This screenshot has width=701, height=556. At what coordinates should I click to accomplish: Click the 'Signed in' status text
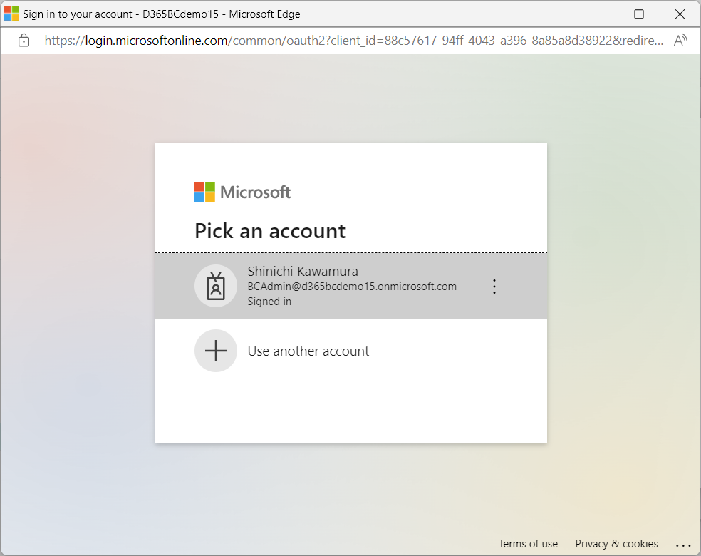click(x=269, y=302)
